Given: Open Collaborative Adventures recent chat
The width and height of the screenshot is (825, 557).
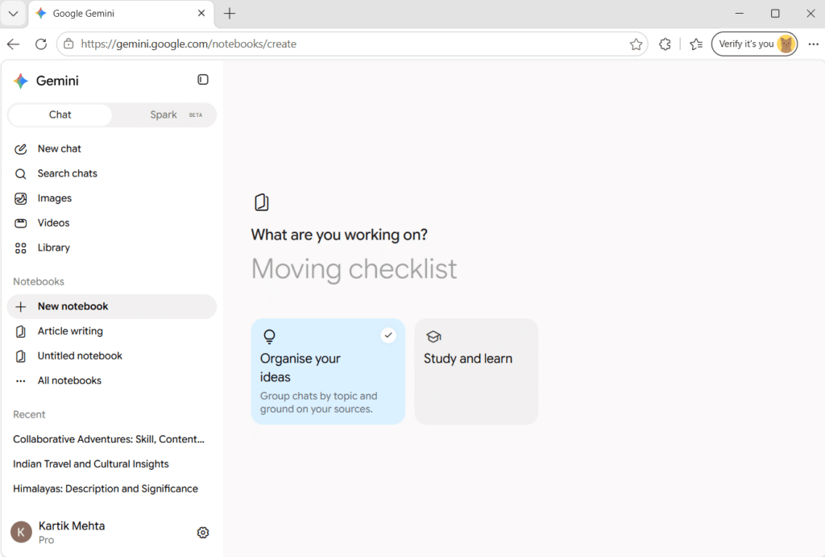Looking at the screenshot, I should tap(109, 439).
